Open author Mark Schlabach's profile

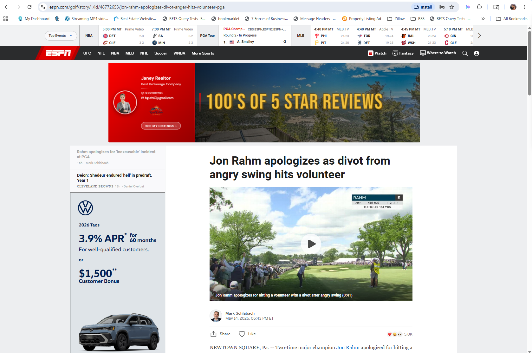tap(240, 313)
